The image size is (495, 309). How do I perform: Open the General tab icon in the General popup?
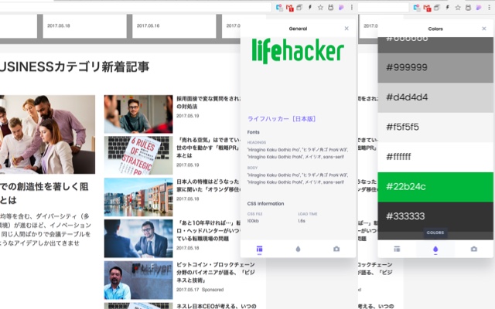pos(260,249)
